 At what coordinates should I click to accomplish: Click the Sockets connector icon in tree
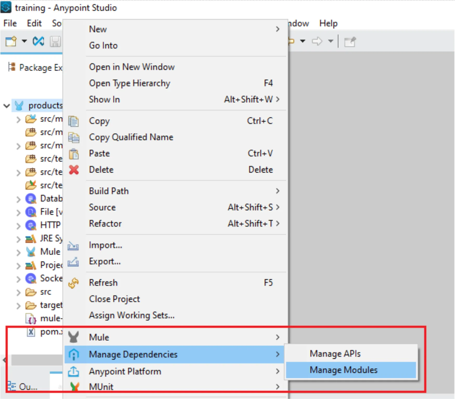[x=31, y=279]
